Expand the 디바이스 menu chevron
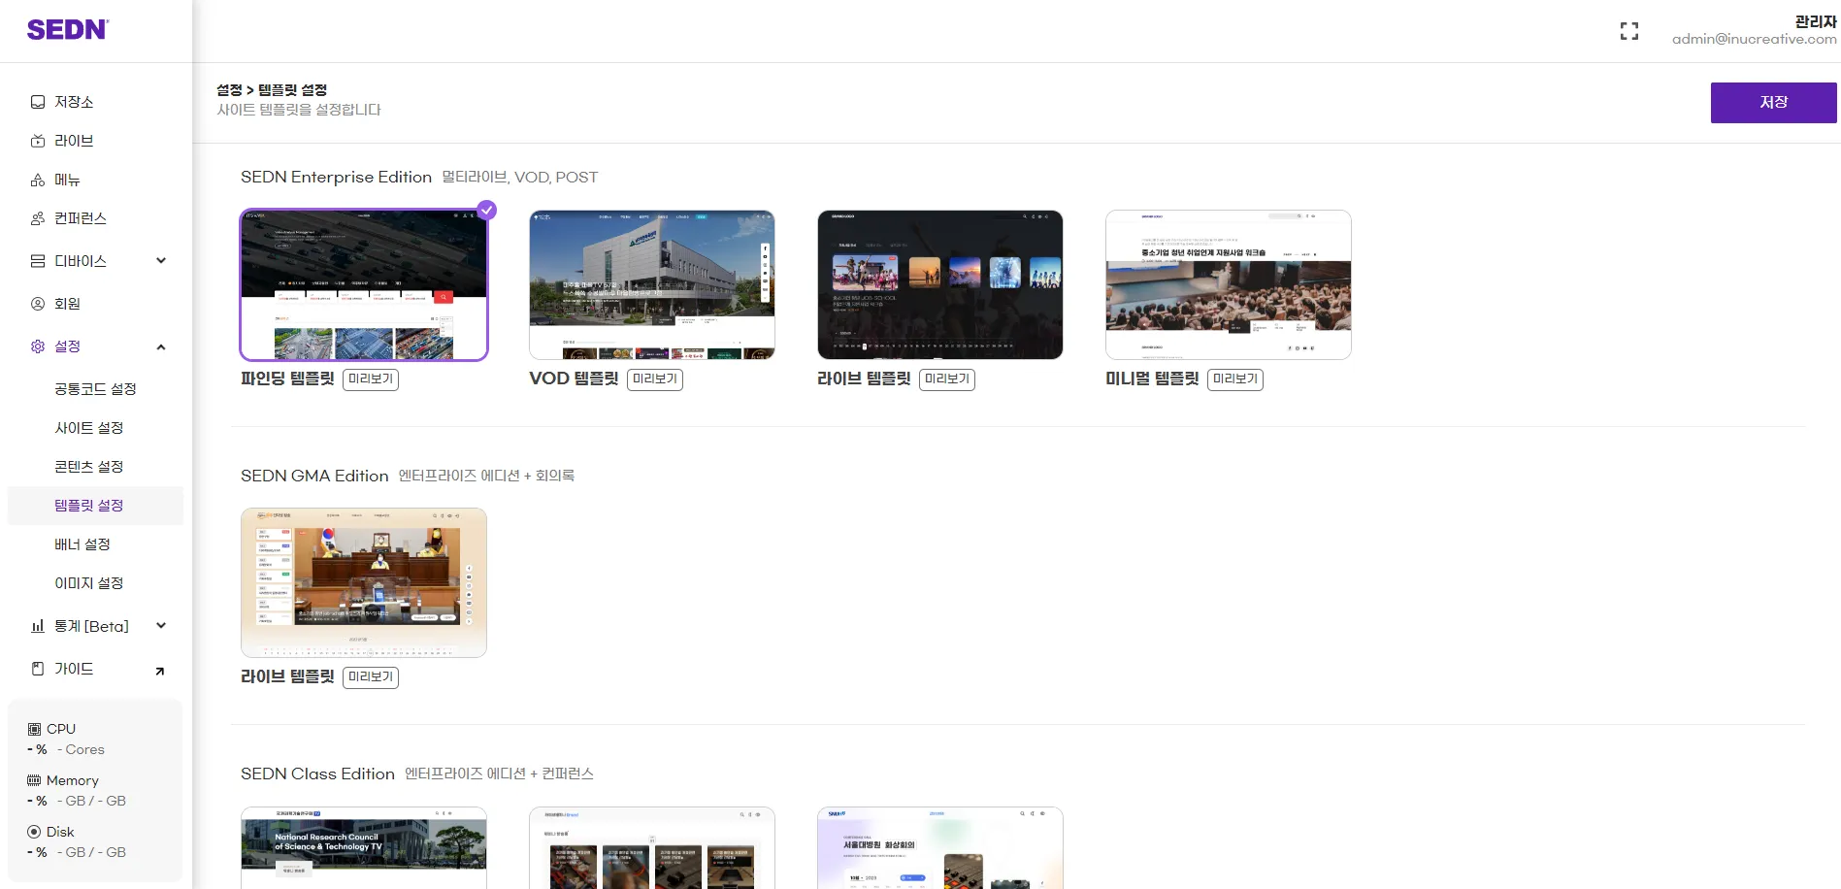1841x889 pixels. [161, 260]
